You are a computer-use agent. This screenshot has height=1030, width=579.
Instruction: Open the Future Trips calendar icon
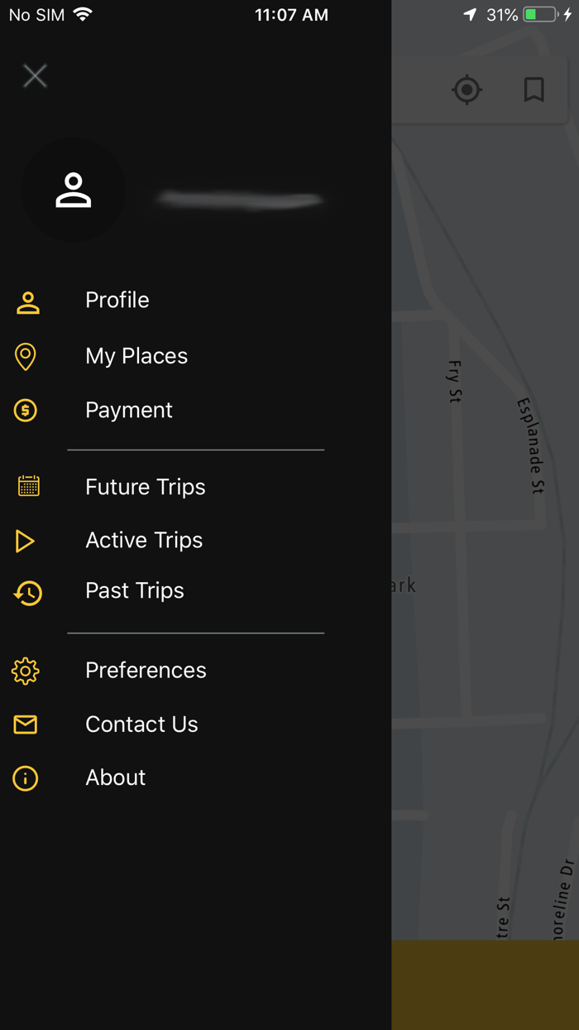(26, 487)
